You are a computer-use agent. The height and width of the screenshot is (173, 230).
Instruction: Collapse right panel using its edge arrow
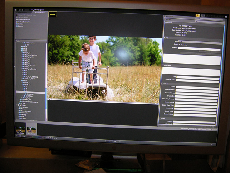[222, 75]
